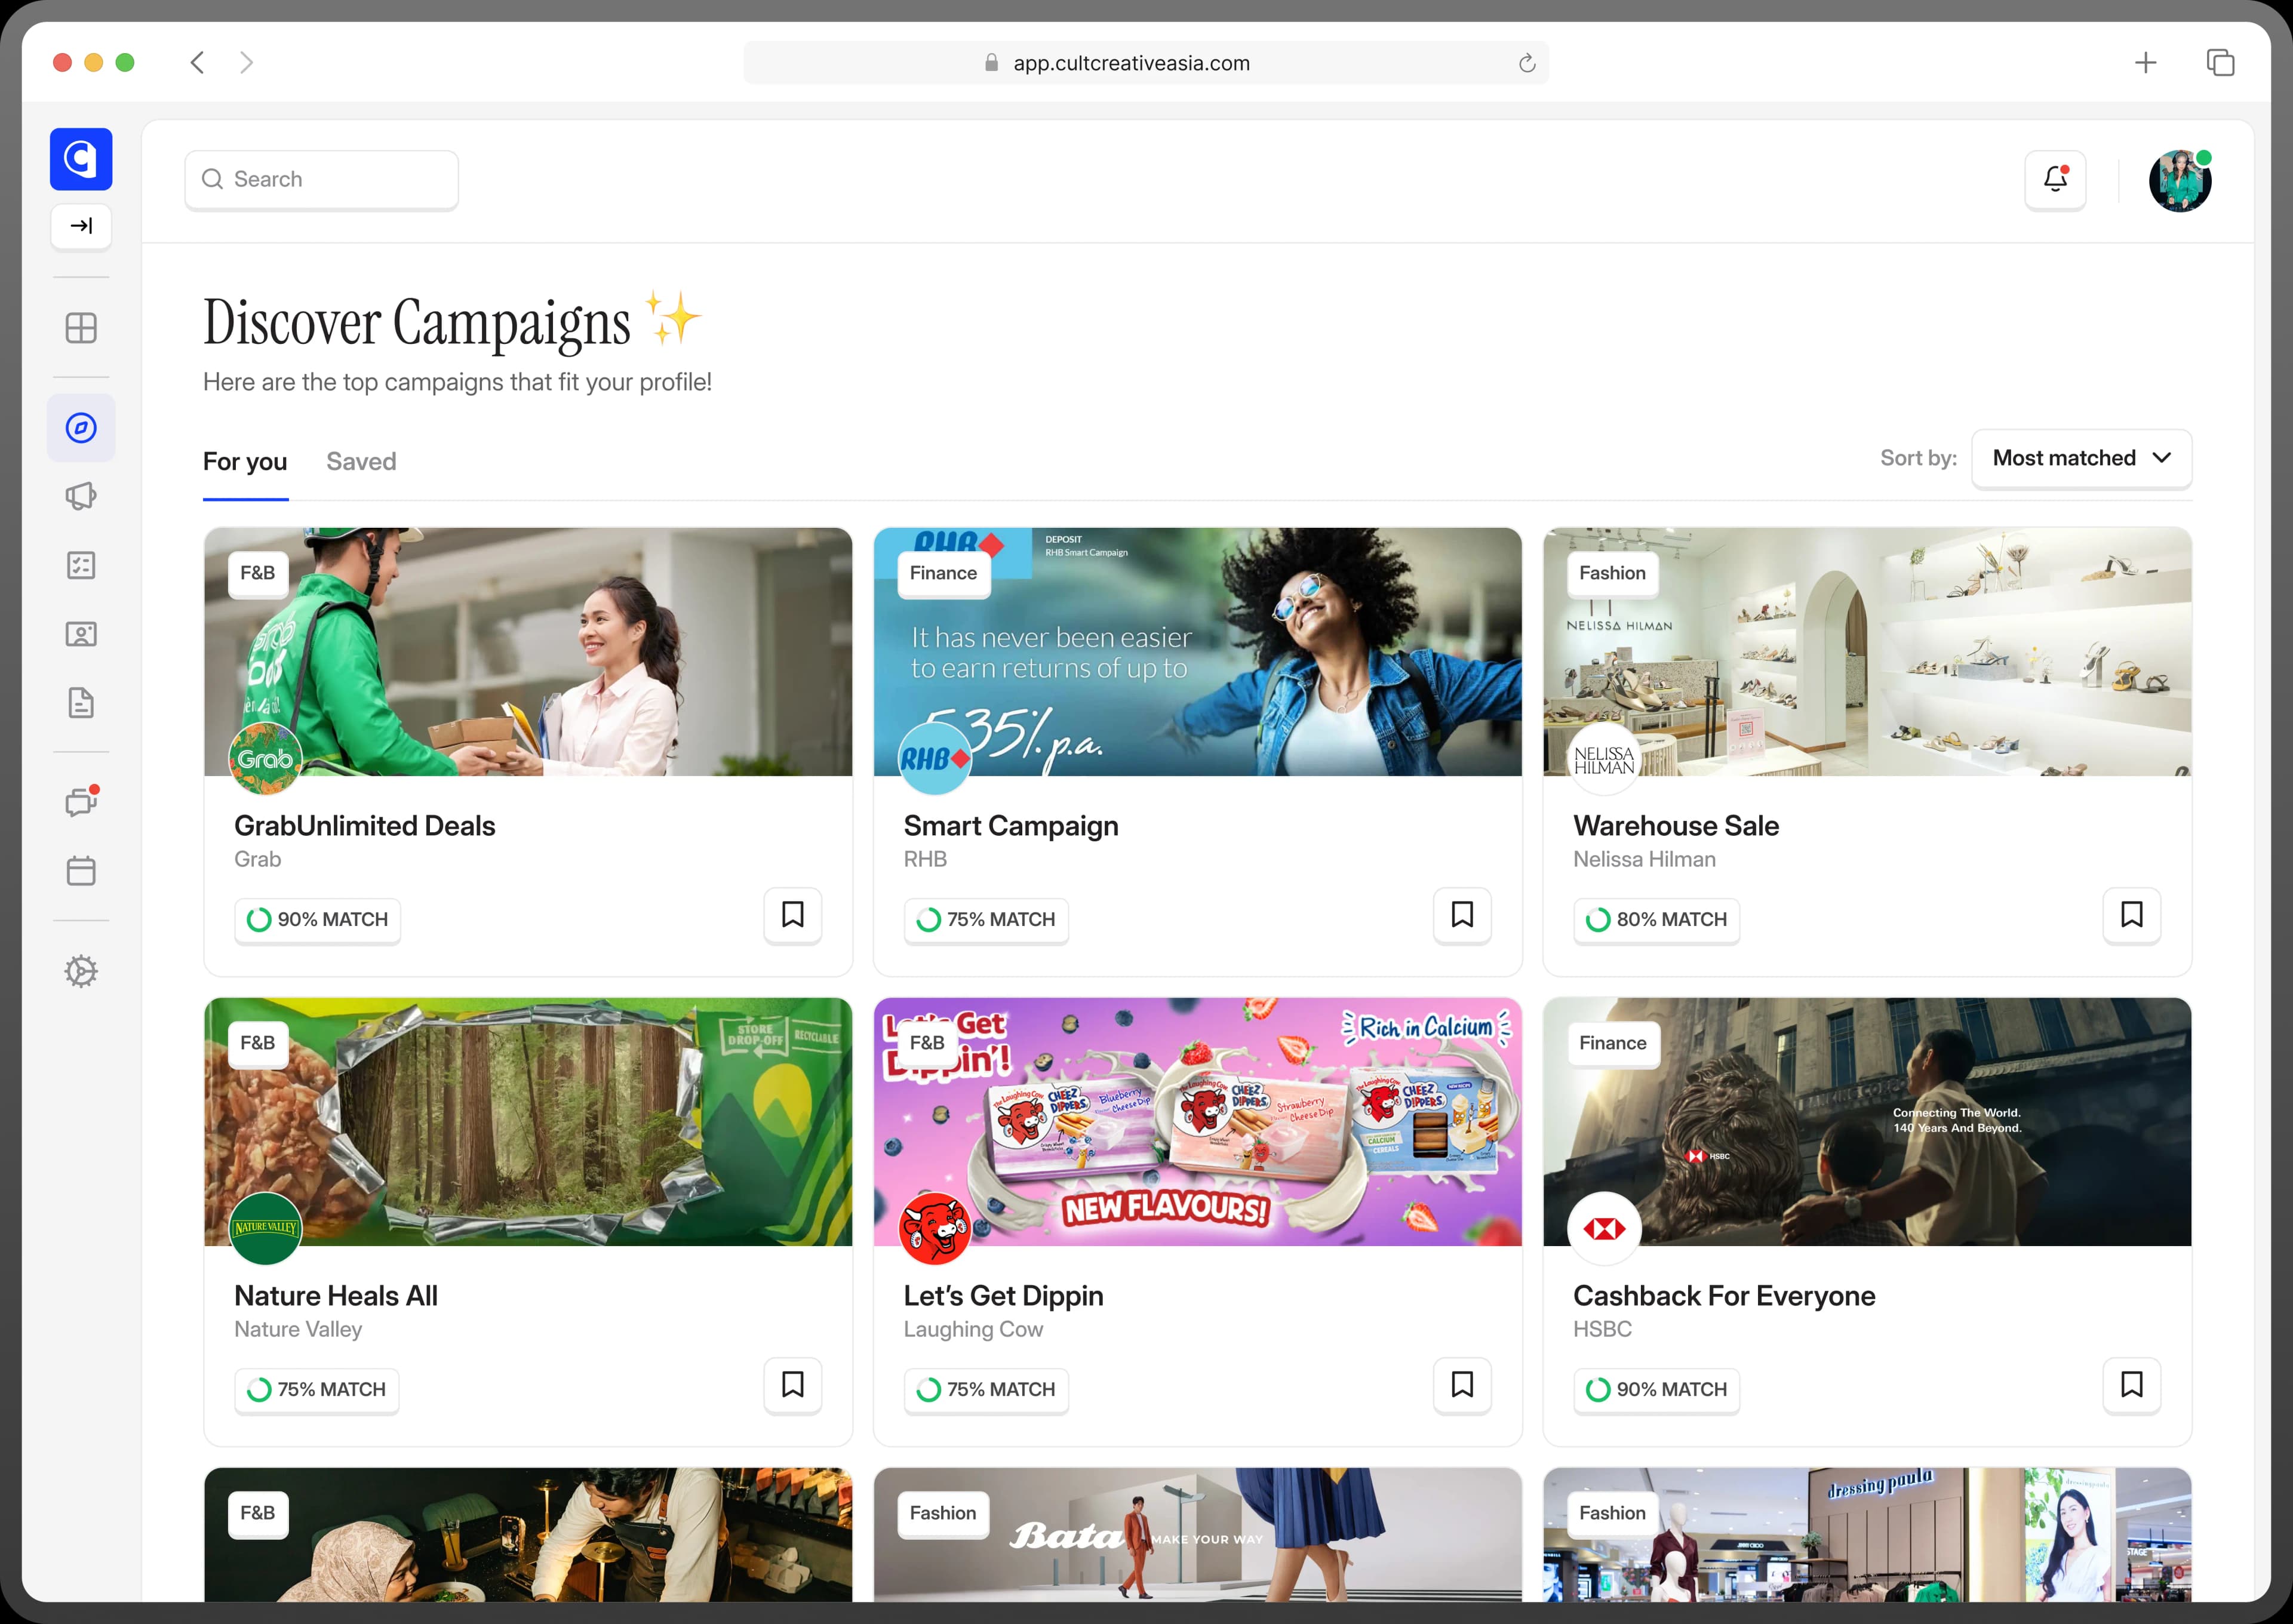Click the megaphone campaigns sidebar icon
The image size is (2293, 1624).
(x=81, y=496)
